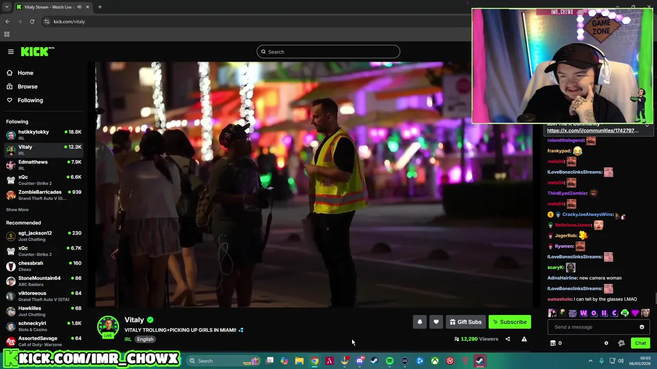Click the Windows taskbar Search box
This screenshot has height=369, width=657.
pos(223,361)
